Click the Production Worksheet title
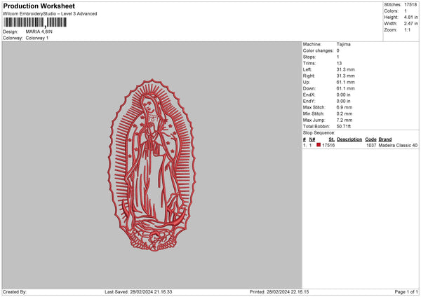421x297 pixels. tap(39, 6)
